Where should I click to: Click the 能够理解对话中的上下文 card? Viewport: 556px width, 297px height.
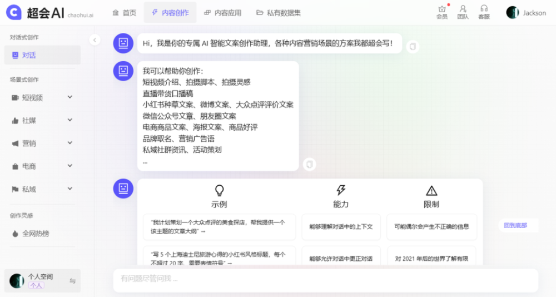pyautogui.click(x=341, y=227)
